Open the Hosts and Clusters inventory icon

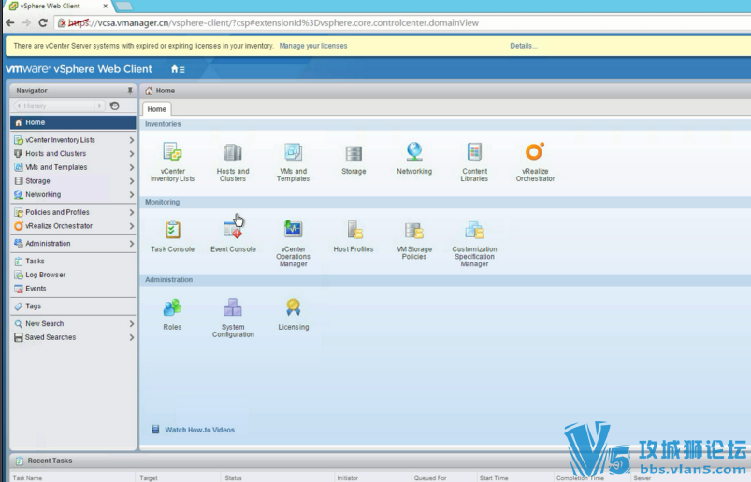(x=233, y=152)
